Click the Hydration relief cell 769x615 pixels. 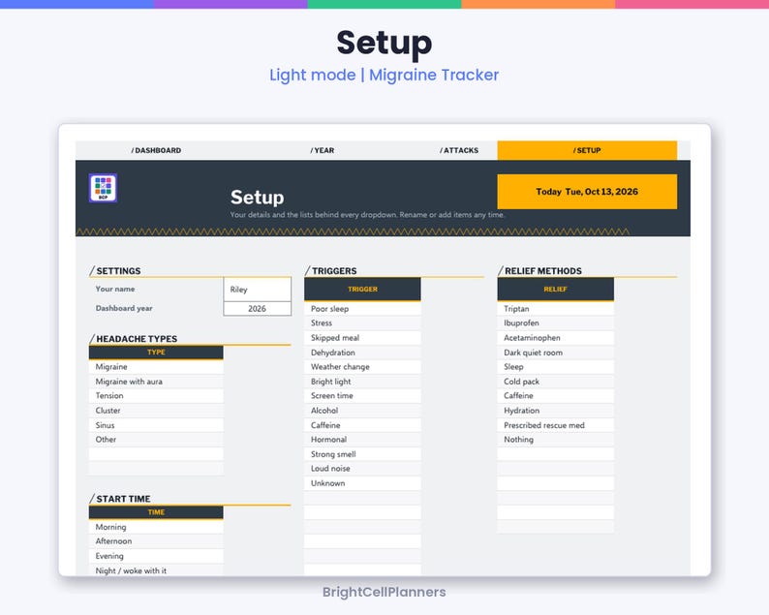tap(555, 411)
